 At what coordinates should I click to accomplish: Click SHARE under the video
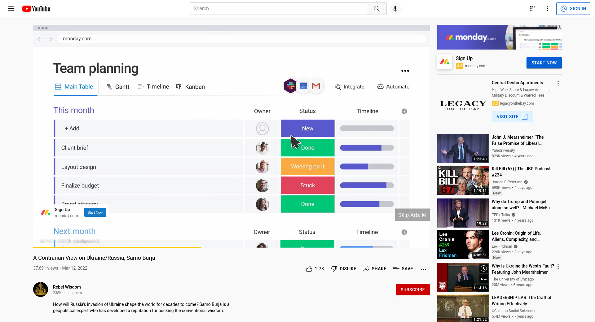tap(375, 269)
